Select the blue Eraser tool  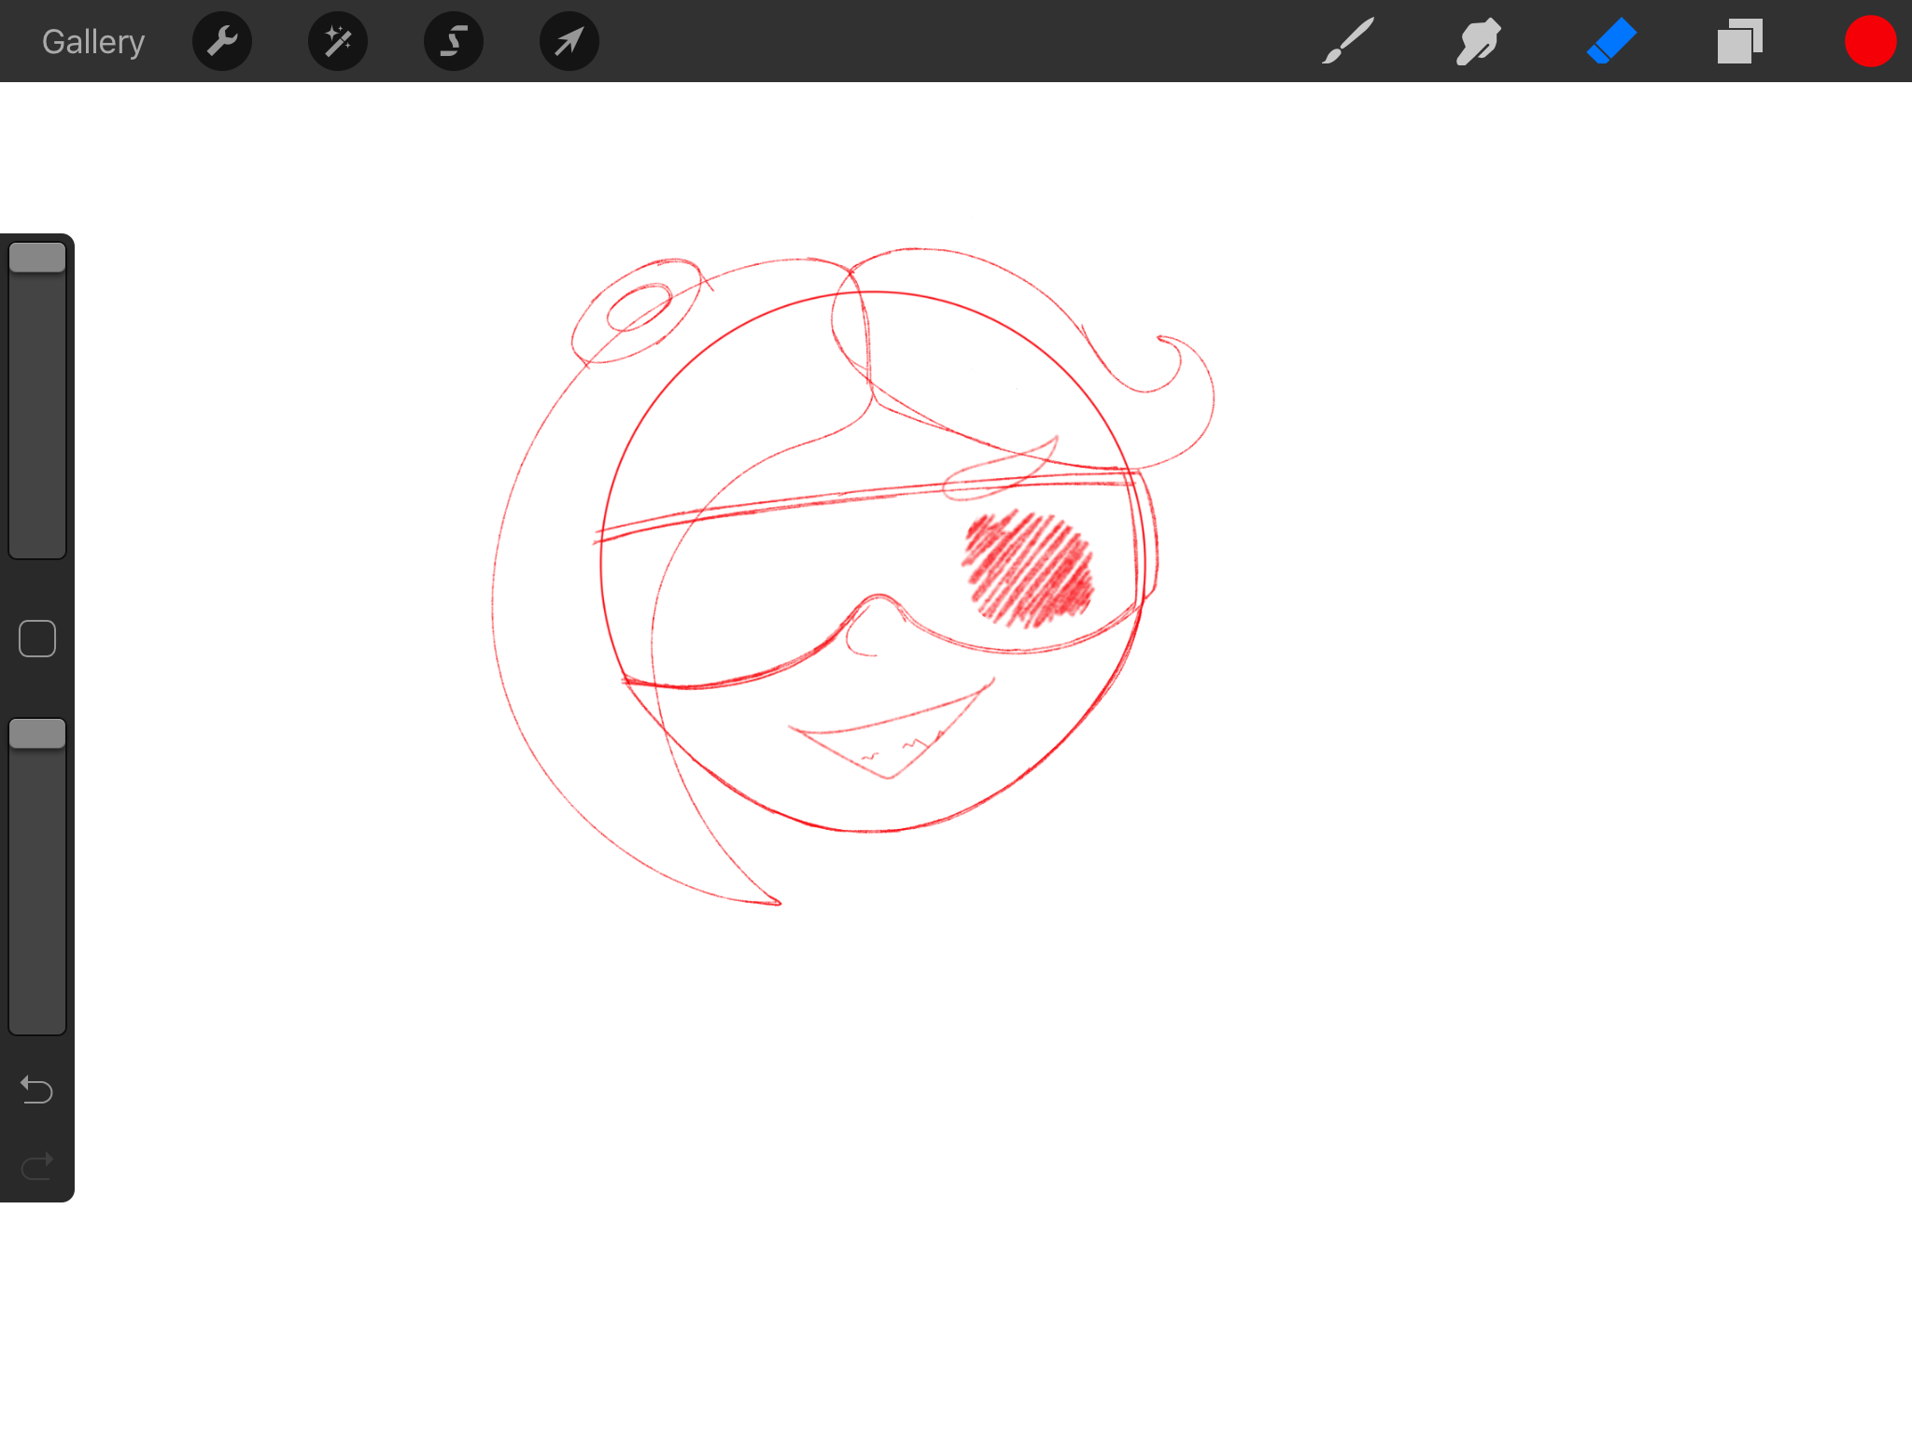pos(1611,42)
